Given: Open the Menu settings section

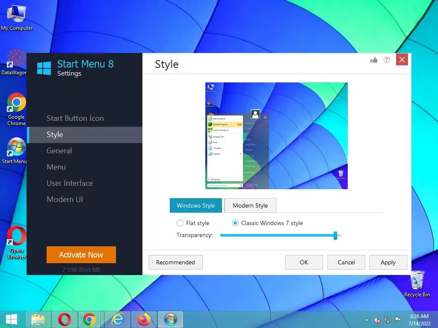Looking at the screenshot, I should pos(85,167).
